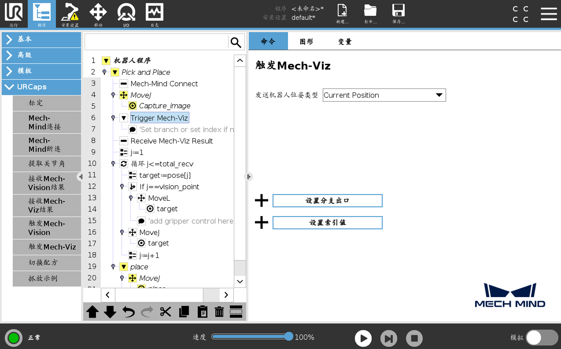Switch to the 变量 (Variables) tab
561x349 pixels.
coord(345,41)
